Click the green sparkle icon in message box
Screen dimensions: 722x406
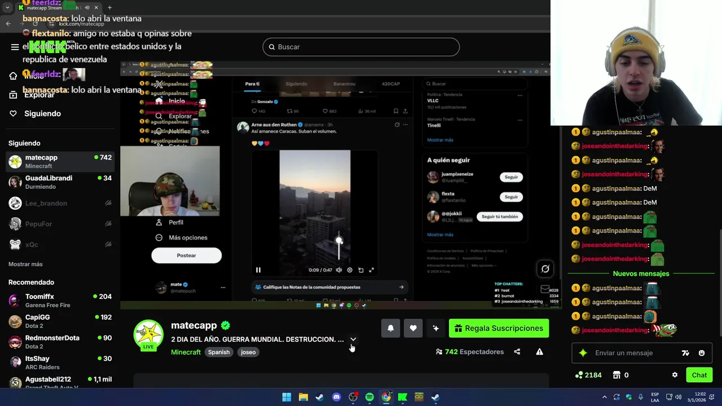click(583, 353)
